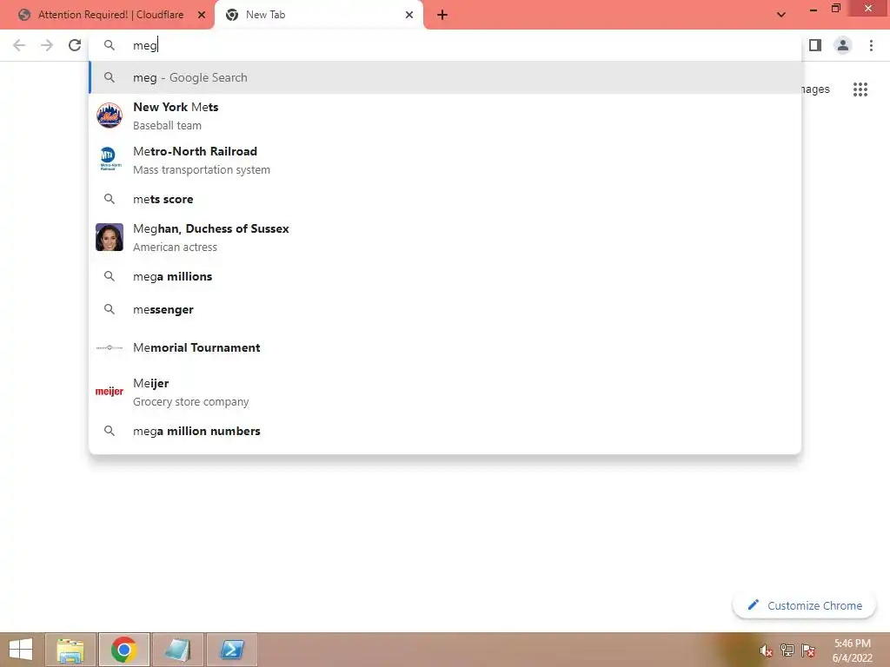The height and width of the screenshot is (667, 890).
Task: Click Chrome icon on the taskbar
Action: pyautogui.click(x=123, y=650)
